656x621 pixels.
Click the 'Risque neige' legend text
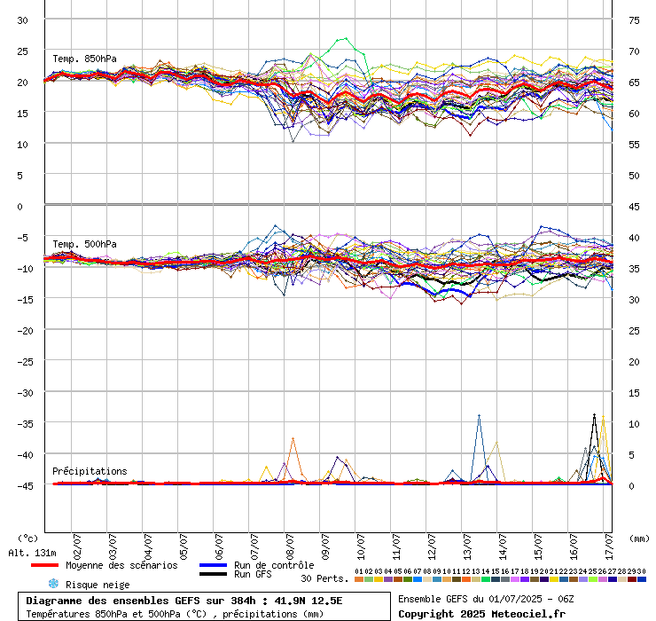98,585
